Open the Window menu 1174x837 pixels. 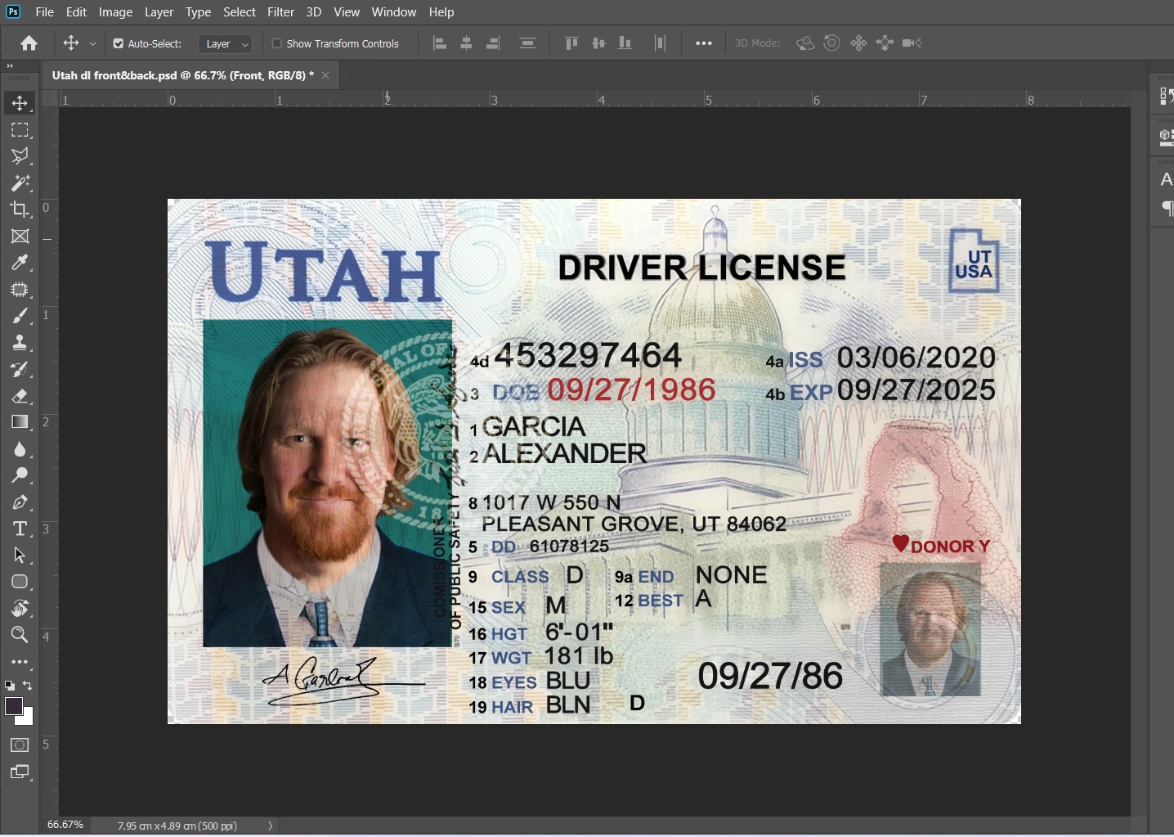(394, 12)
